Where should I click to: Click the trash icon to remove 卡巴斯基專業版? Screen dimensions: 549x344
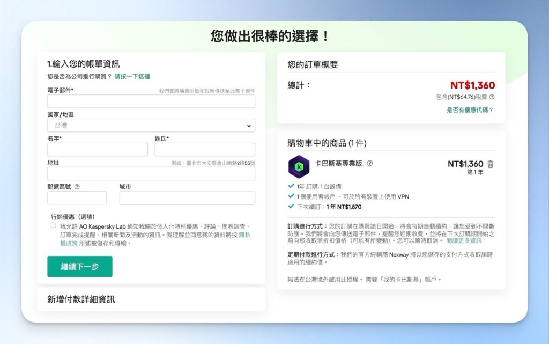tap(491, 164)
